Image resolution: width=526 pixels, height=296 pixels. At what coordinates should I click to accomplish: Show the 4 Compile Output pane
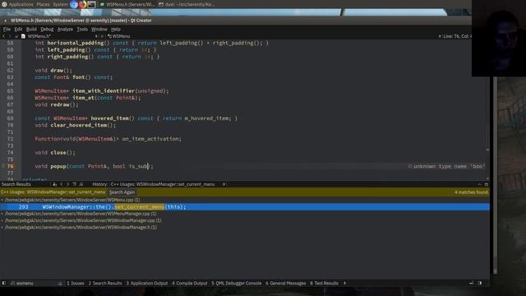[190, 283]
